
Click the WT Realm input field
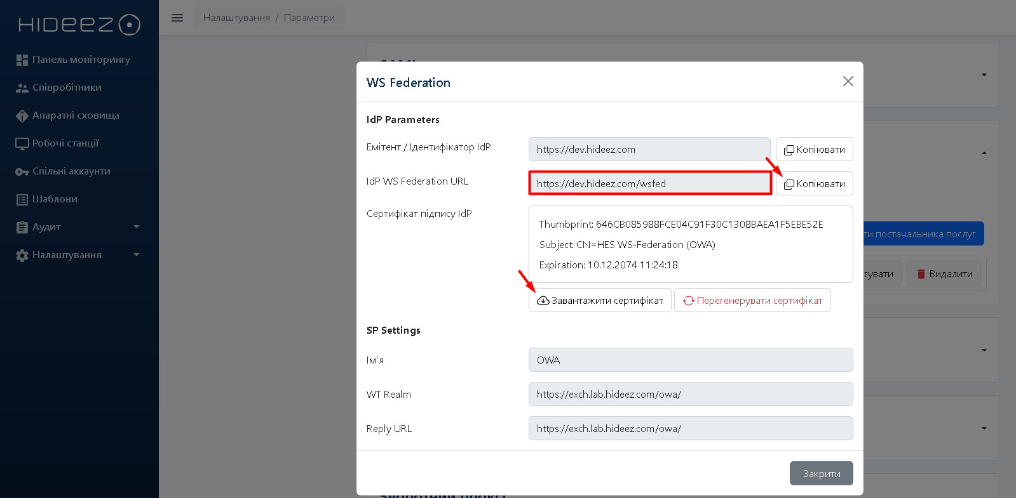[x=690, y=394]
